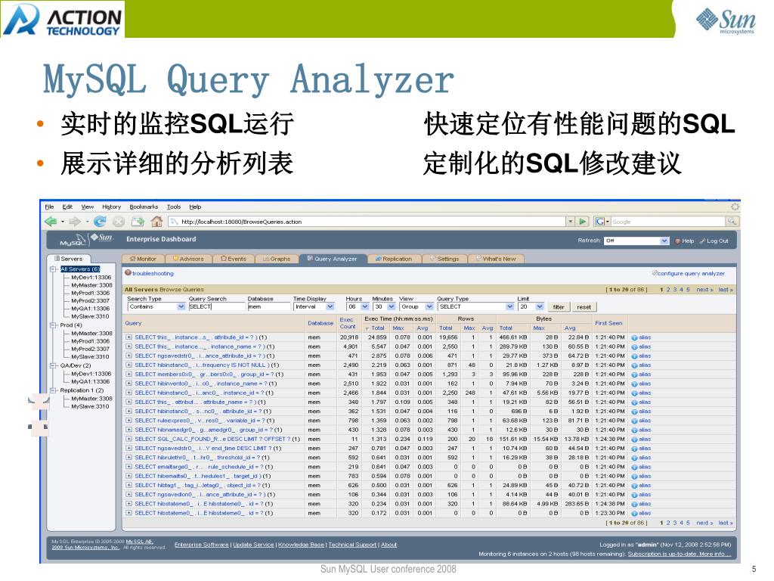Go to the top last » page link
Viewport: 774px width, 581px height.
726,290
